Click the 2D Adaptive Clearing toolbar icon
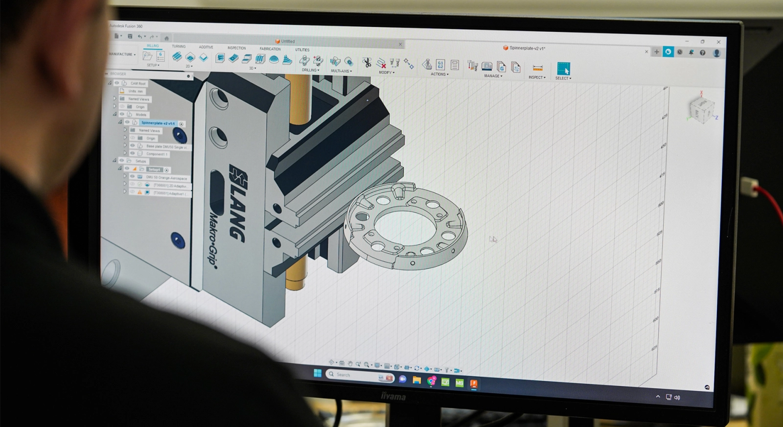 coord(177,57)
